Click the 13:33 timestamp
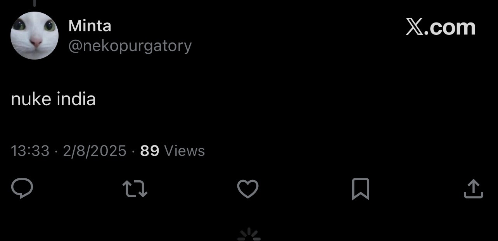 point(30,150)
